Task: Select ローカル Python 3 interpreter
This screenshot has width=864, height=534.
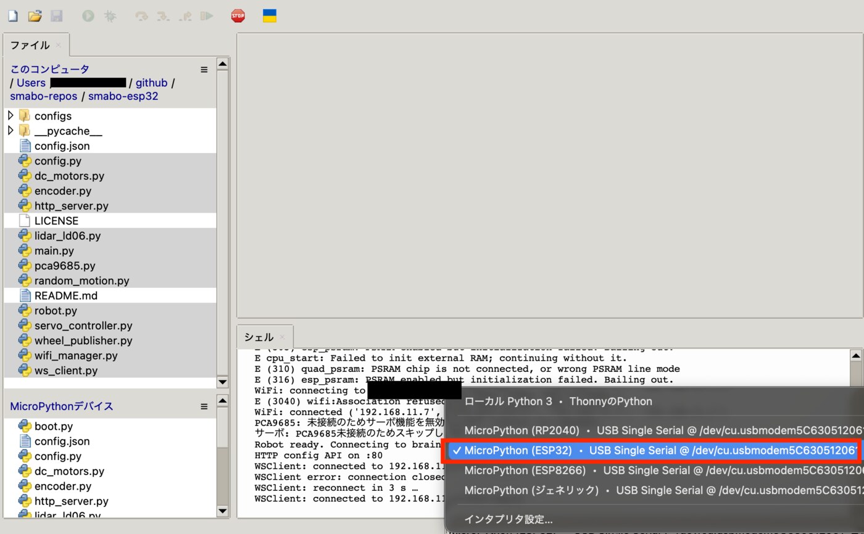Action: coord(558,401)
